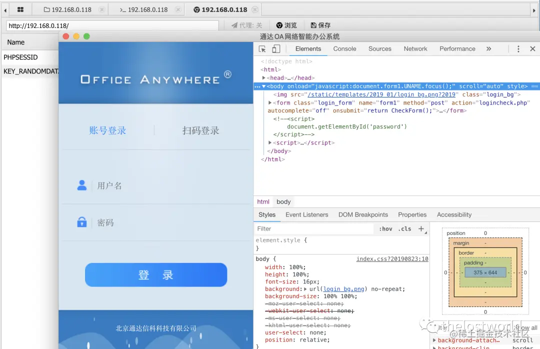Toggle the :hov element state
This screenshot has height=349, width=540.
pos(385,229)
